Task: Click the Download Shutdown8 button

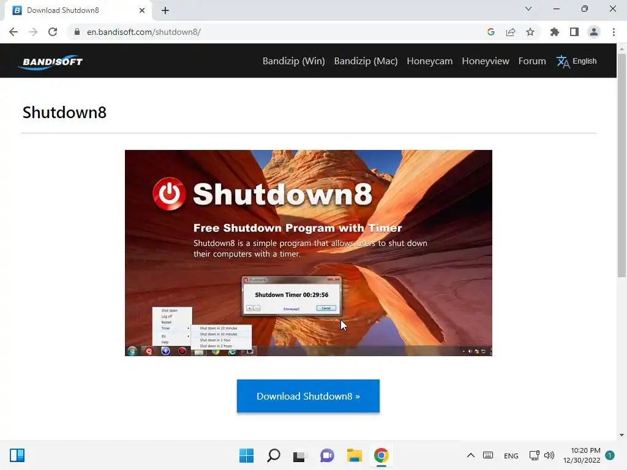Action: [x=308, y=396]
